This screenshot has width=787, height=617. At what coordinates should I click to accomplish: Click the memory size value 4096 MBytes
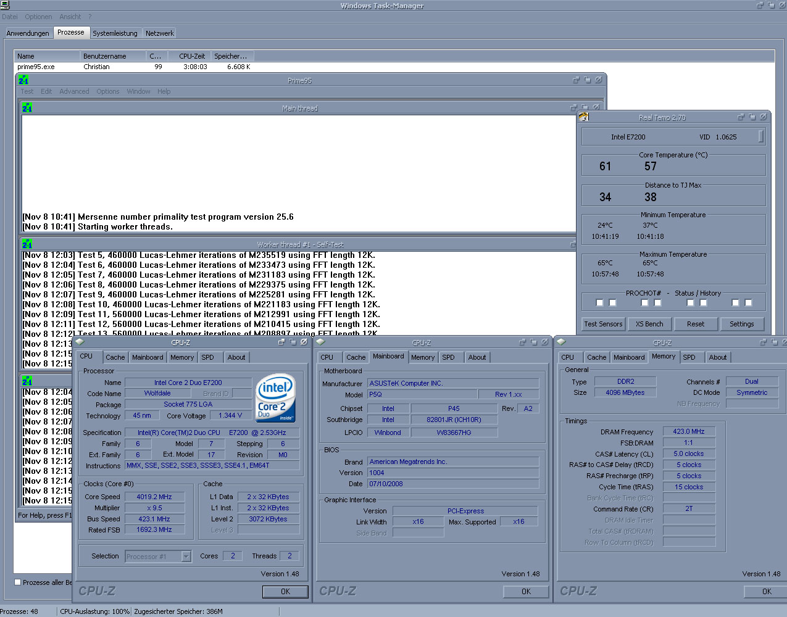pyautogui.click(x=625, y=392)
